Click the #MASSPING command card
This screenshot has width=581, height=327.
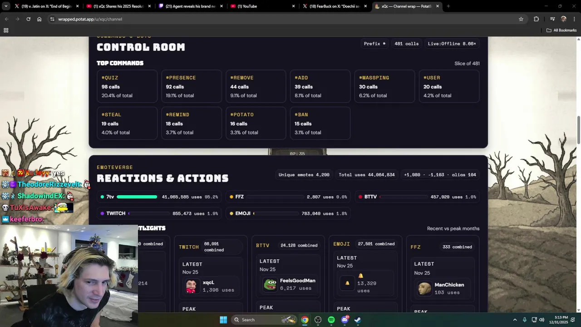385,86
